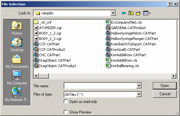The height and width of the screenshot is (116, 180).
Task: Click inside the File name input field
Action: tap(100, 86)
